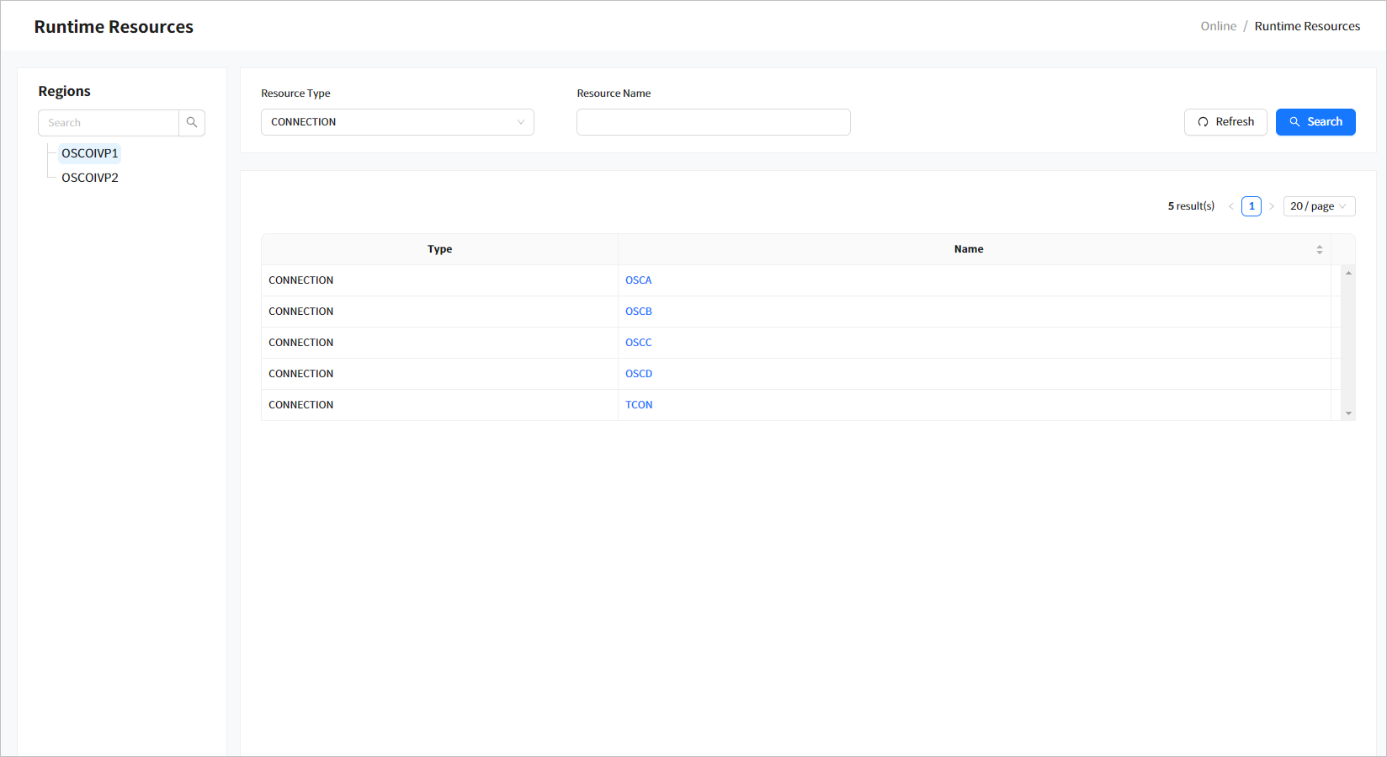Viewport: 1387px width, 757px height.
Task: Click table scrollbar down arrow
Action: tap(1348, 413)
